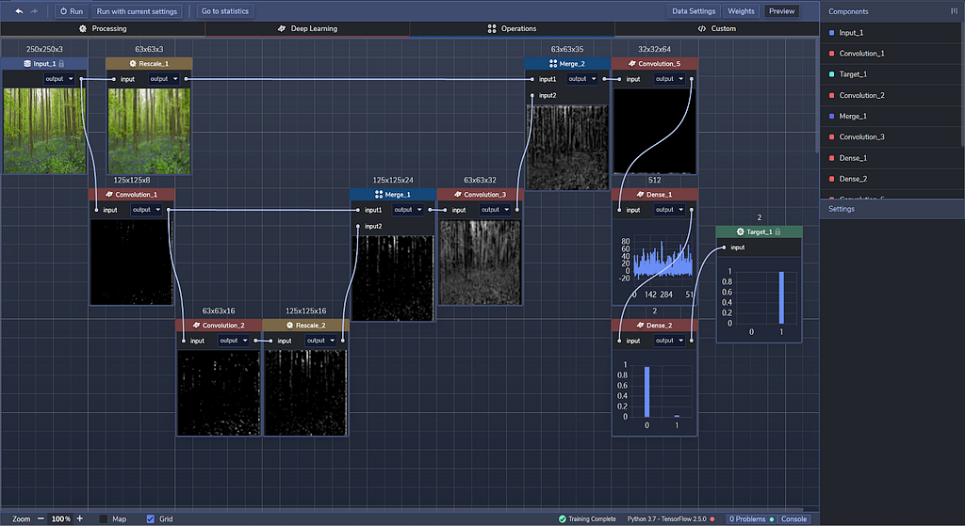Click the Rescale_1 image preview
Image resolution: width=965 pixels, height=526 pixels.
(x=149, y=130)
